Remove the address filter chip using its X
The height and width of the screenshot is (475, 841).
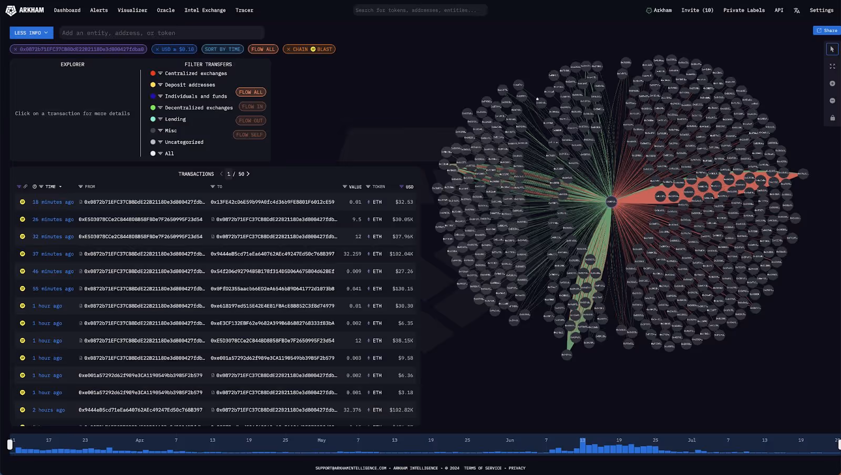pyautogui.click(x=16, y=49)
